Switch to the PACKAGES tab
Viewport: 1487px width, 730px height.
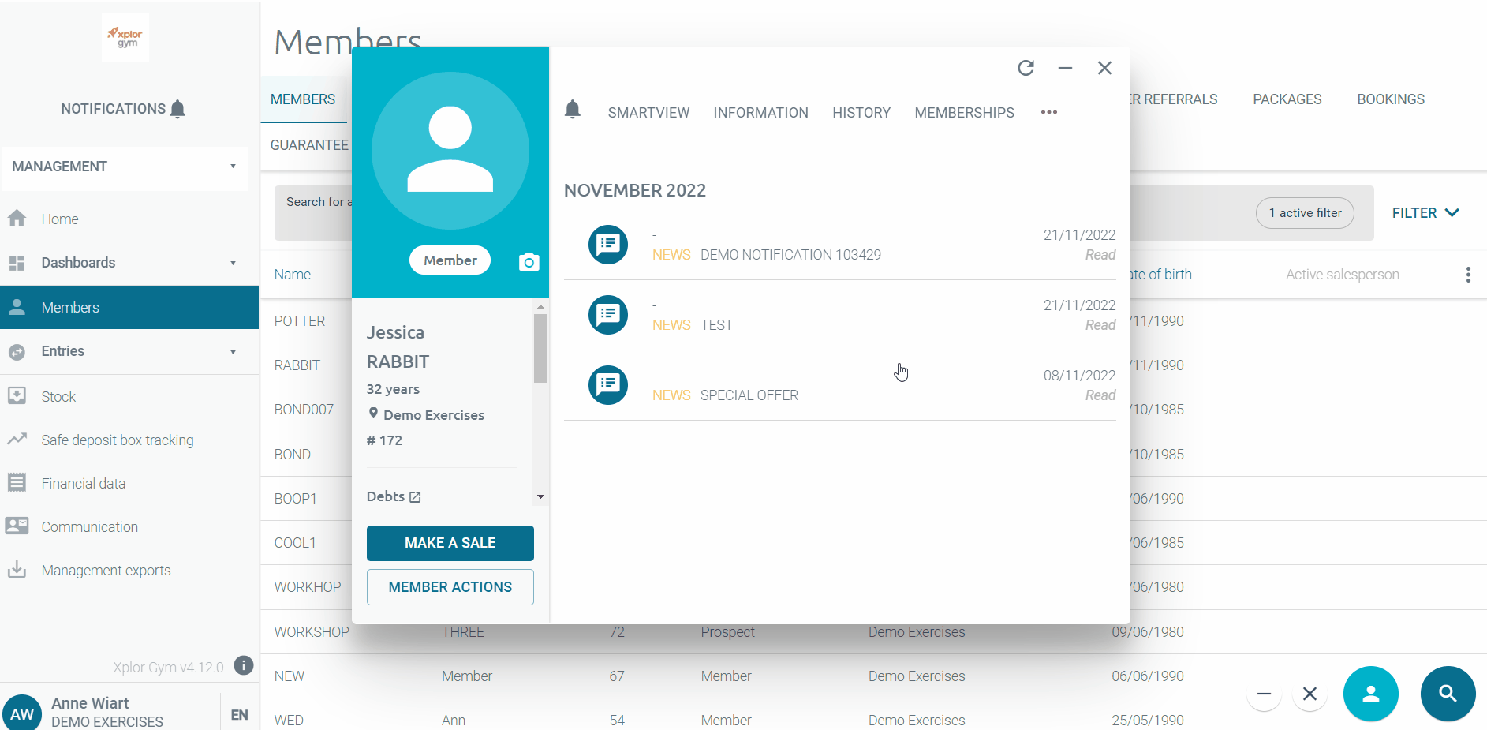(1287, 99)
